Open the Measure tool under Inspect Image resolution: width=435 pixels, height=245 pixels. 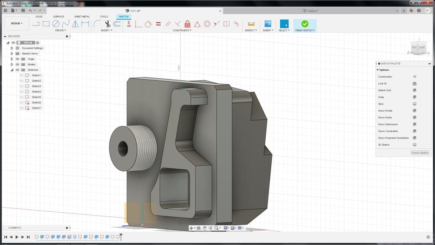tap(251, 24)
